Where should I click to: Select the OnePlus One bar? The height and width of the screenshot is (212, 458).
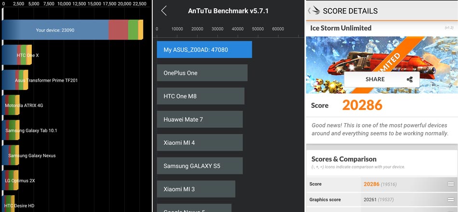click(202, 73)
